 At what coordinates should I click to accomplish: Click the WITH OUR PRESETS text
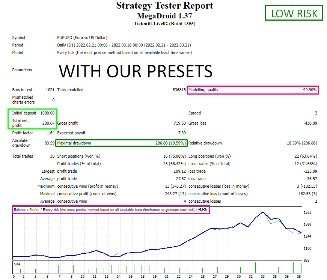point(136,71)
